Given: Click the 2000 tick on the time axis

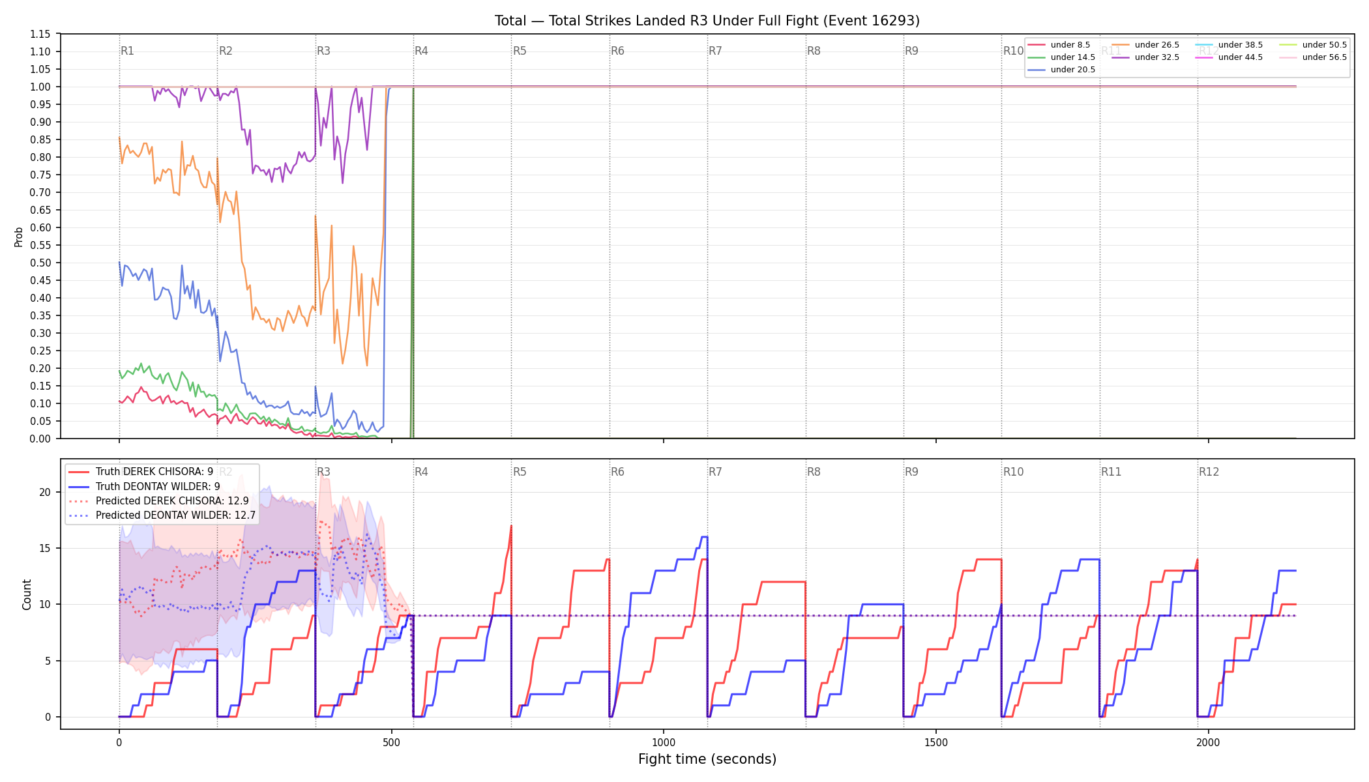Looking at the screenshot, I should click(x=1209, y=742).
